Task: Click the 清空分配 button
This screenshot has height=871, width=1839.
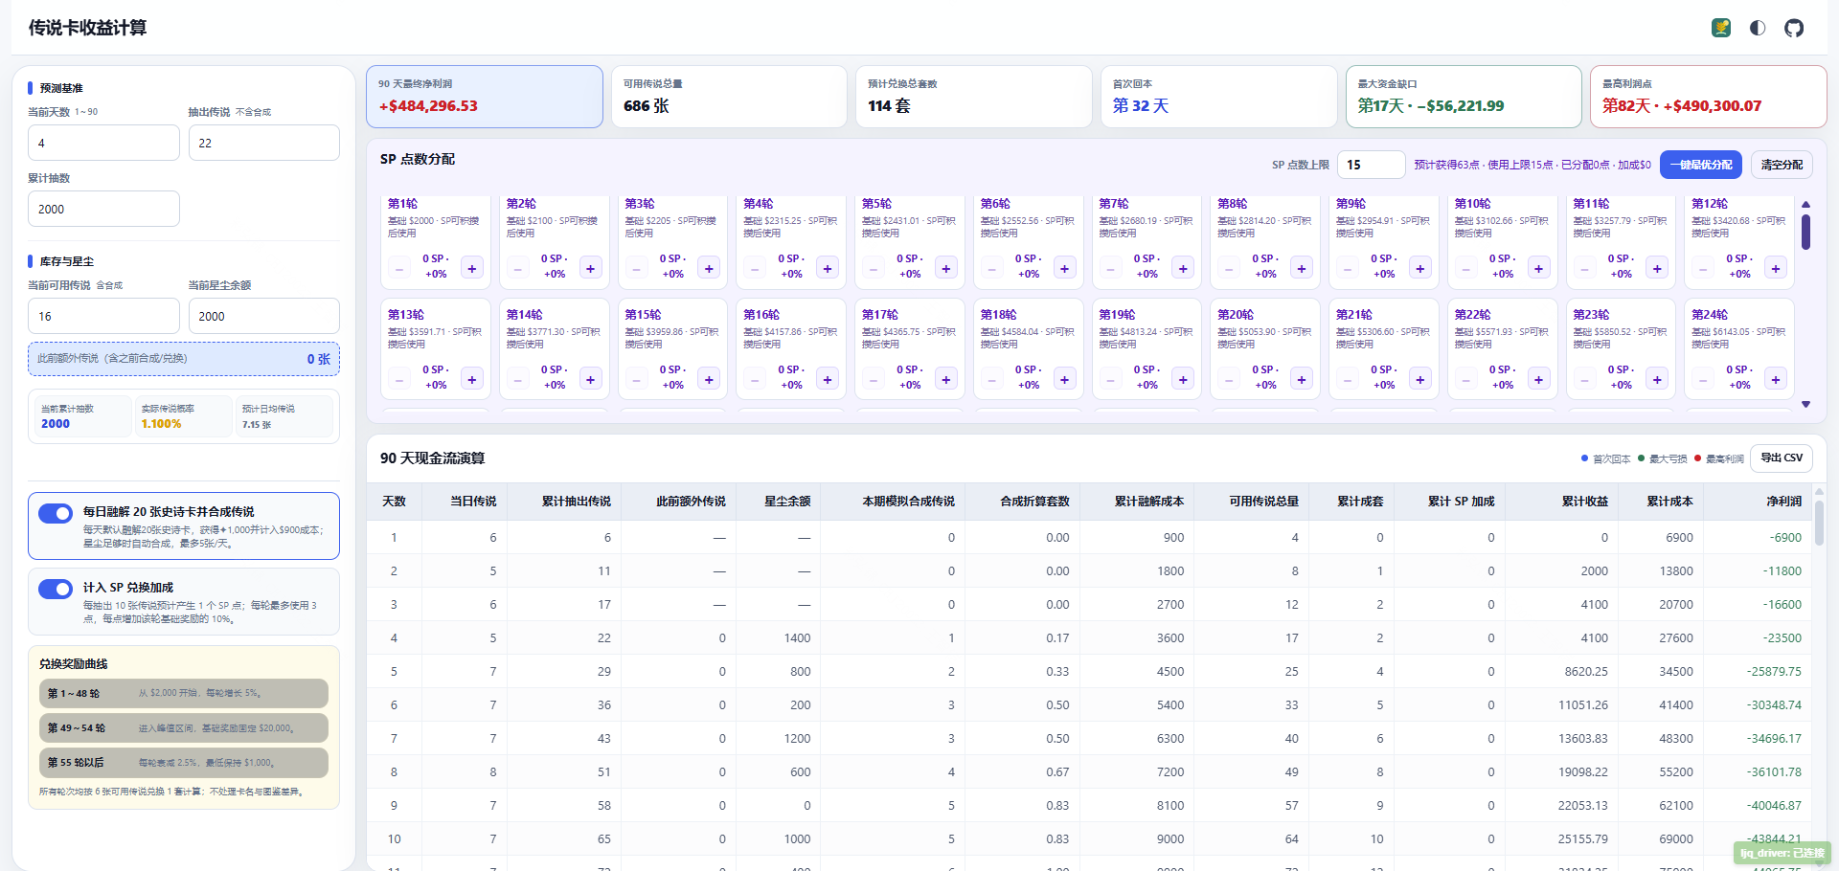Action: (x=1782, y=165)
